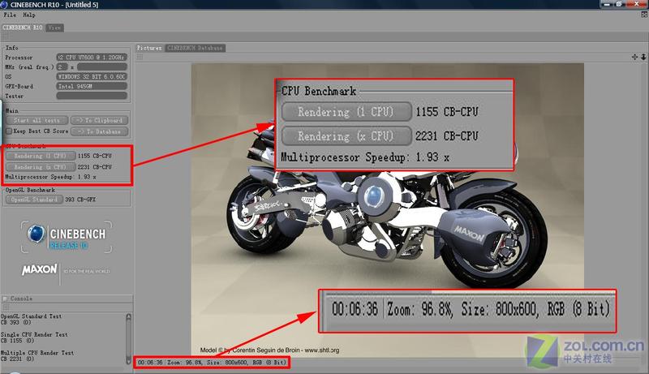Click the 'OpenGL Benchmark' group label

click(30, 190)
